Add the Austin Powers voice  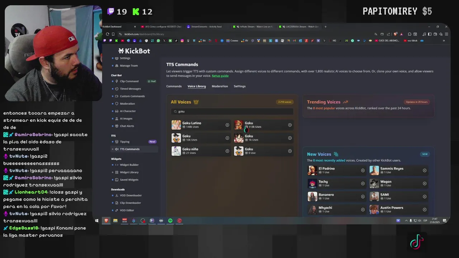pyautogui.click(x=425, y=210)
